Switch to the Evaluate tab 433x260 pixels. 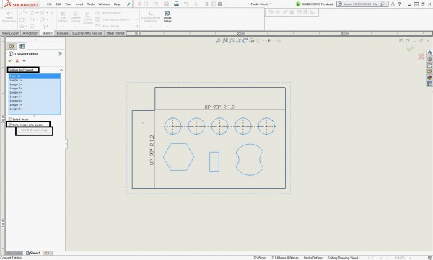[62, 33]
